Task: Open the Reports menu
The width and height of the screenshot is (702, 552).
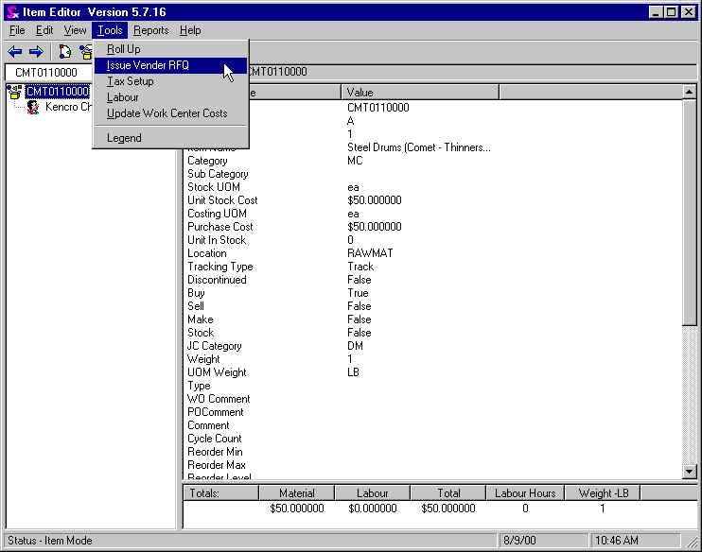Action: coord(150,30)
